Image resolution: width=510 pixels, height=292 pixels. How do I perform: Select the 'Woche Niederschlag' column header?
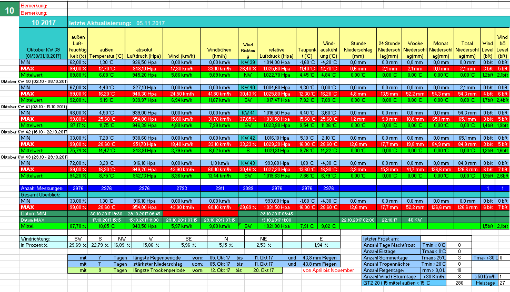click(x=415, y=43)
